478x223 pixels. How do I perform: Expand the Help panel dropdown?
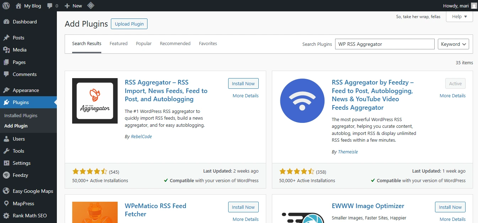(x=459, y=17)
